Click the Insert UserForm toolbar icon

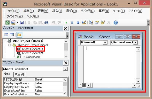click(x=13, y=23)
